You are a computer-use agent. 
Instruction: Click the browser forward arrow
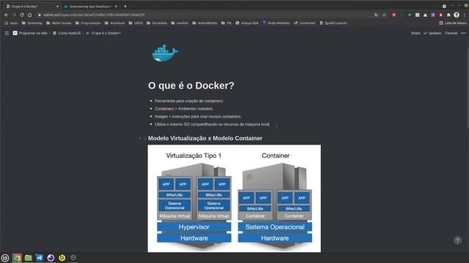point(14,15)
